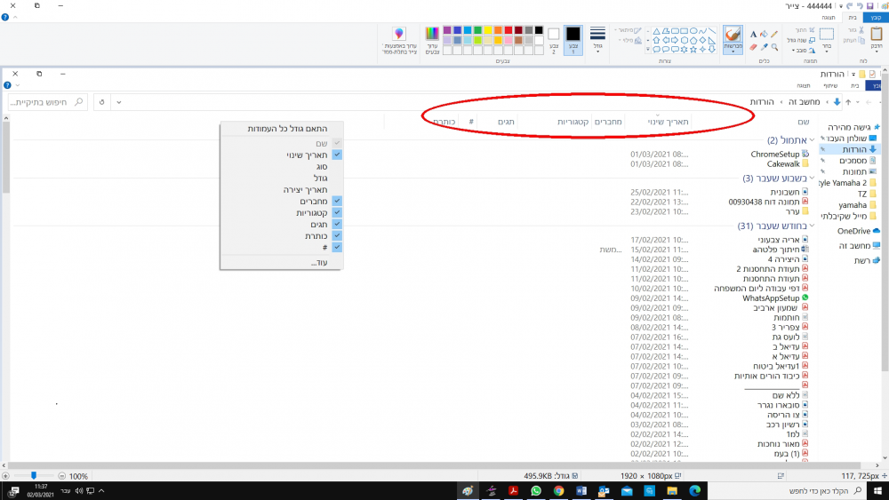The width and height of the screenshot is (889, 500).
Task: Click the Redo arrow in Paint title bar
Action: coord(850,6)
